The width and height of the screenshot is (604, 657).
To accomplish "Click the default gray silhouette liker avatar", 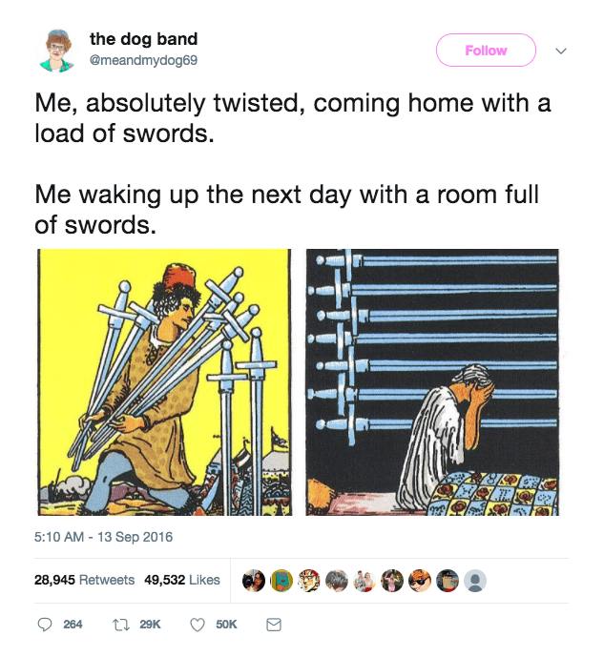I will point(475,581).
